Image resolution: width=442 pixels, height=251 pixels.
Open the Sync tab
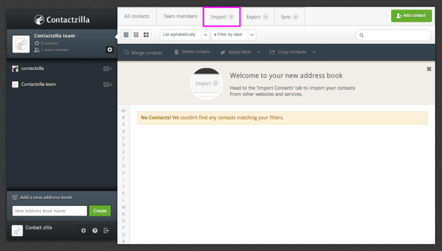(x=290, y=17)
